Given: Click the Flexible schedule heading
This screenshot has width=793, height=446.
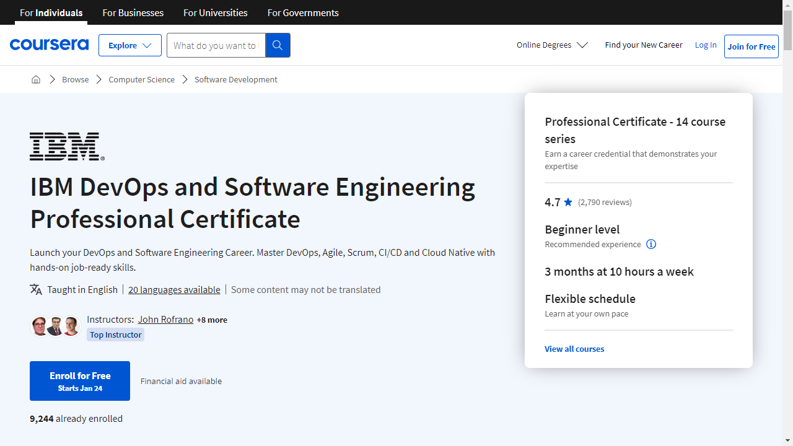Looking at the screenshot, I should 590,299.
